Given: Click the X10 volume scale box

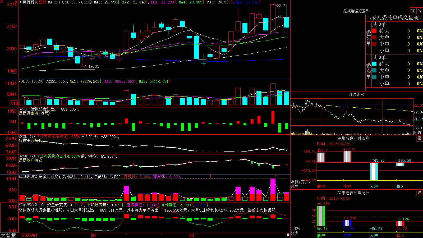Looking at the screenshot, I should tap(14, 103).
